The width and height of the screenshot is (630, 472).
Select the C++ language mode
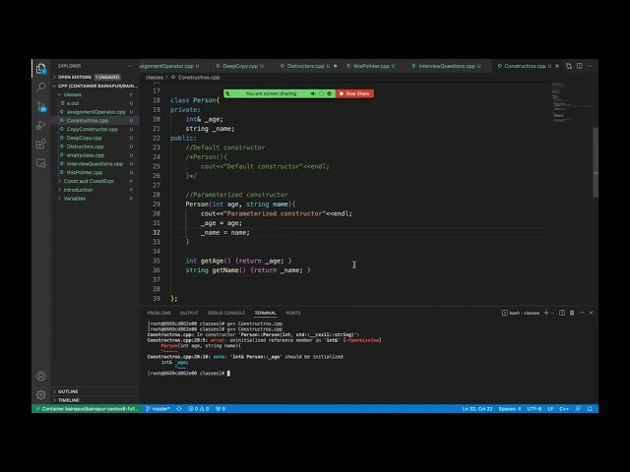(x=564, y=409)
